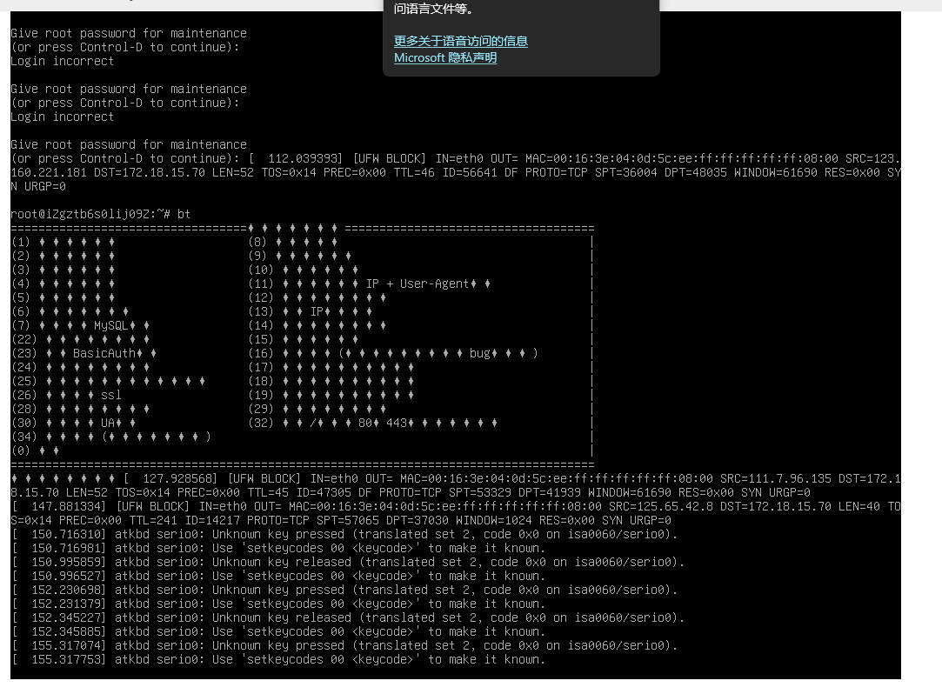Select menu option (34) with parentheses
942x694 pixels.
point(111,437)
